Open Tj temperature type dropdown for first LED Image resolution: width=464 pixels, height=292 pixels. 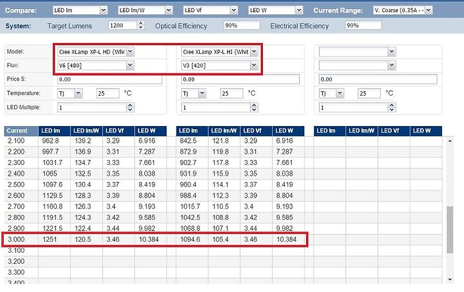pos(70,94)
